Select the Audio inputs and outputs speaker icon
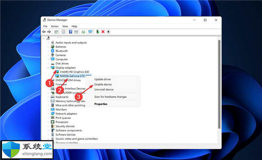 [52, 42]
